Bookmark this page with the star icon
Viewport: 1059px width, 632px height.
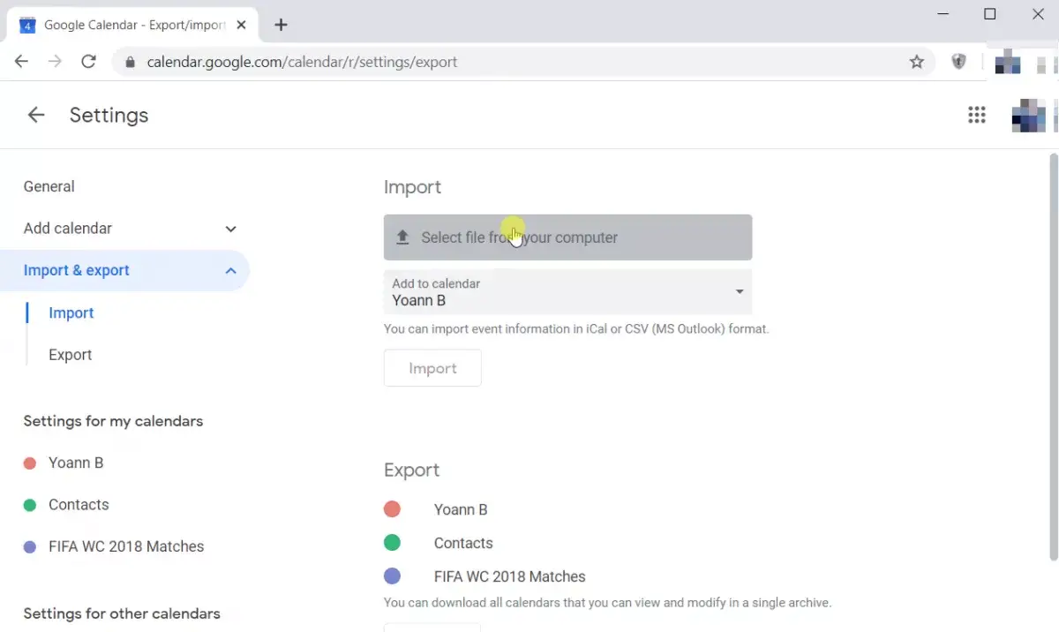click(x=917, y=62)
